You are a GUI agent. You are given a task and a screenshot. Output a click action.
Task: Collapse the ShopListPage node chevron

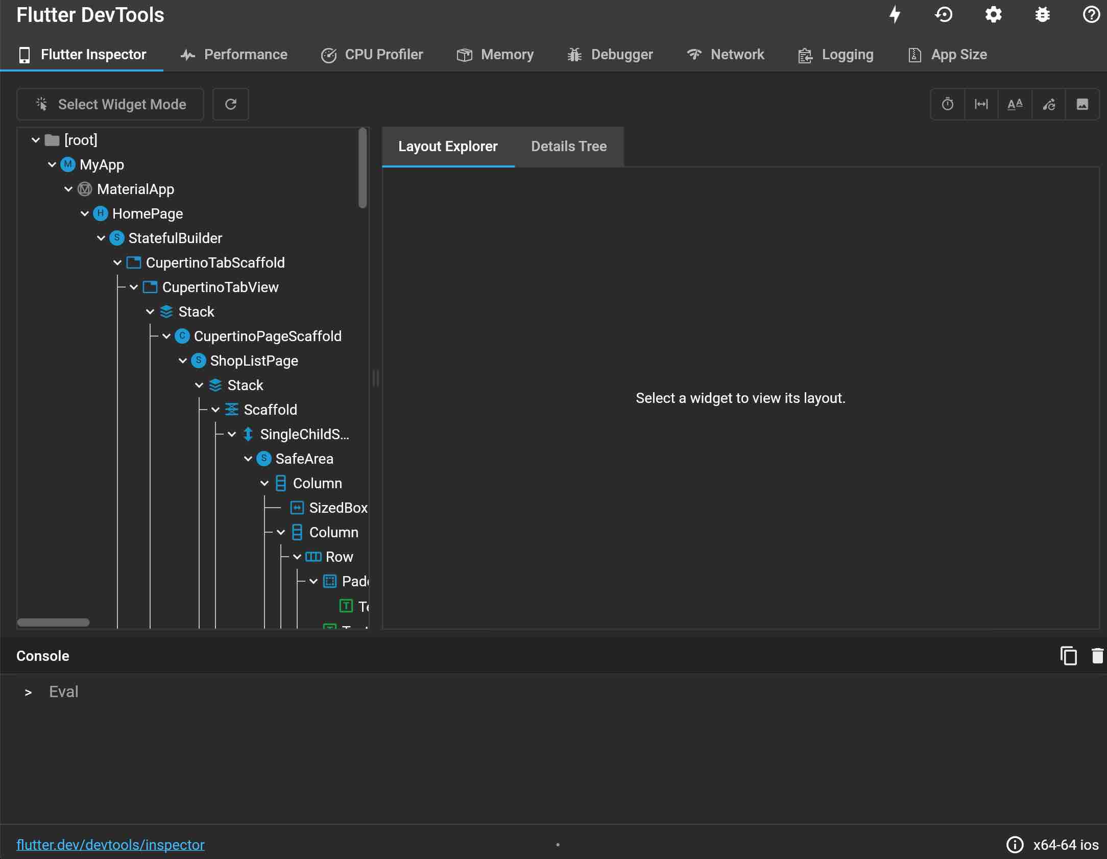click(x=183, y=361)
